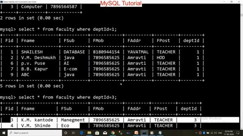Screen dimensions: 243x136
Task: Click the ABC name cell
Action: [x=25, y=75]
